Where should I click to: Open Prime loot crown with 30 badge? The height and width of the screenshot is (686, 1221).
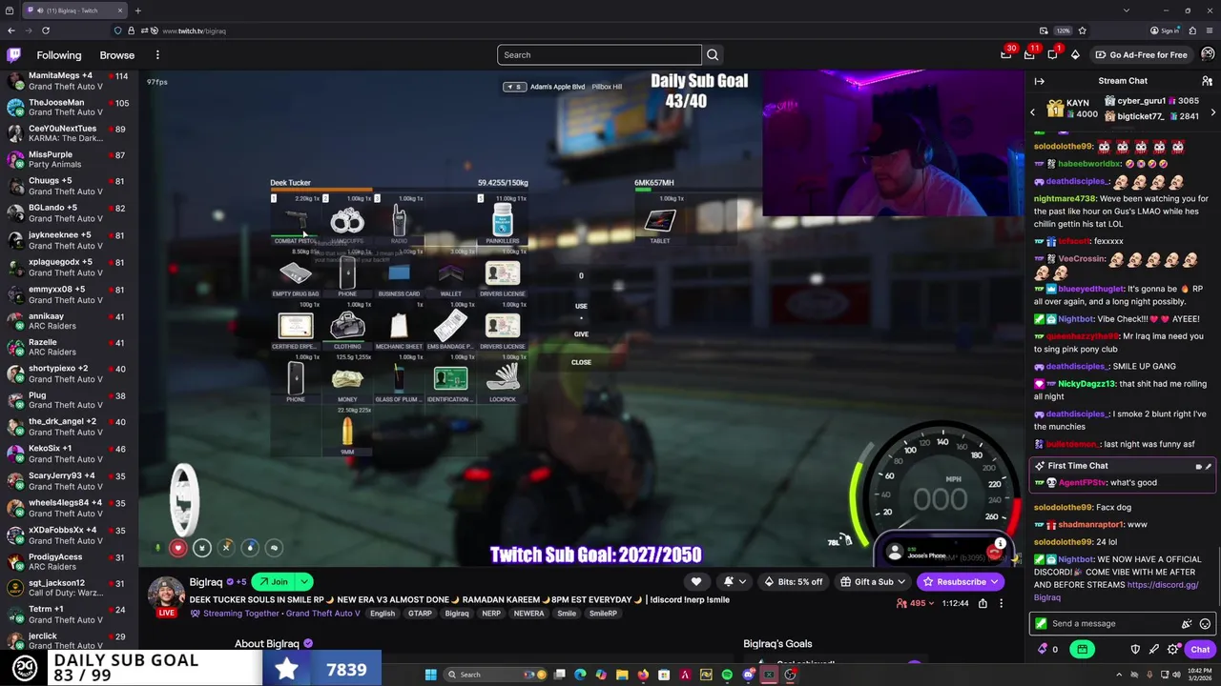[x=1005, y=55]
